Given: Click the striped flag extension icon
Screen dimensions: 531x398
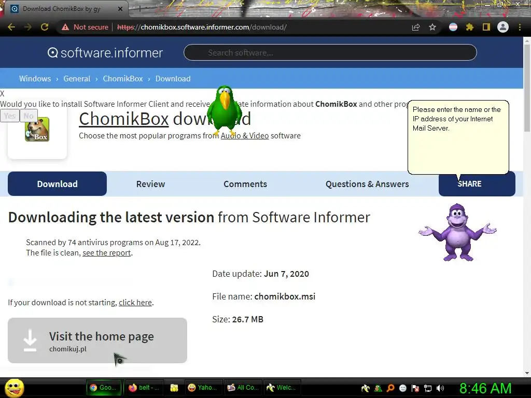Looking at the screenshot, I should pos(453,27).
